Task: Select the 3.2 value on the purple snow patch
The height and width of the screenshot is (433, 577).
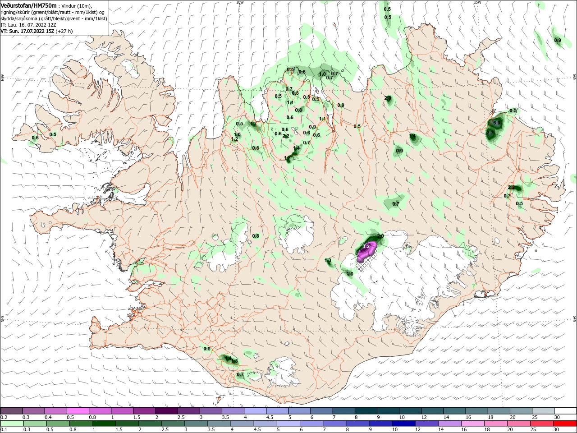Action: tap(366, 246)
